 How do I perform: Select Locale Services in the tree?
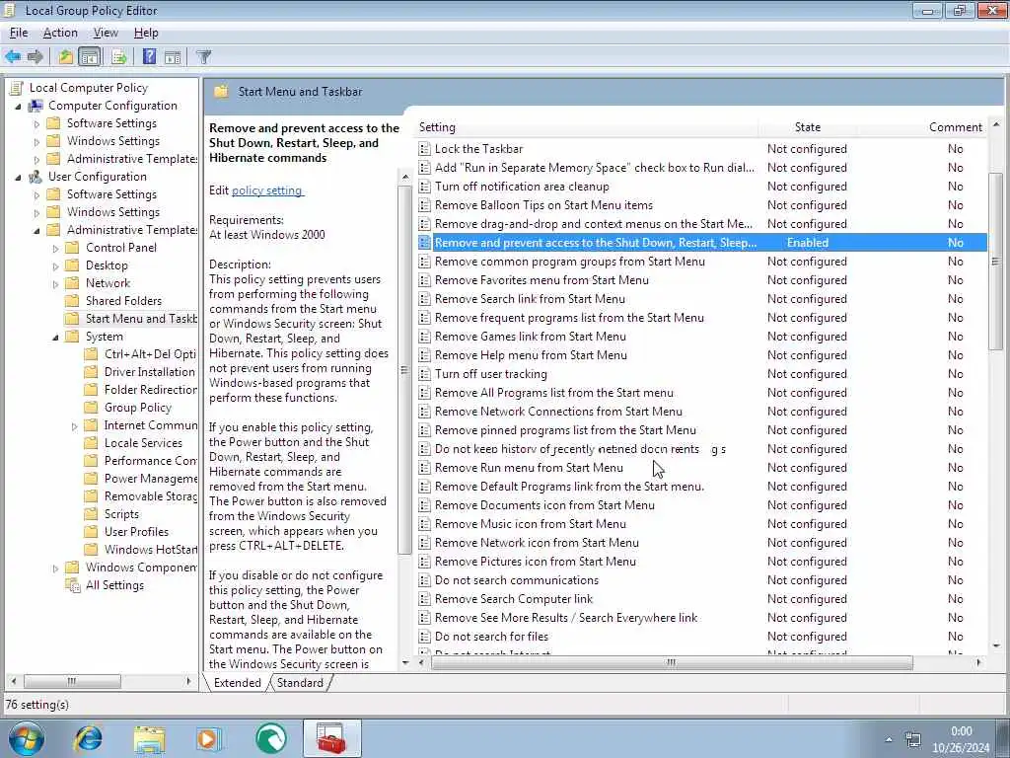[143, 443]
